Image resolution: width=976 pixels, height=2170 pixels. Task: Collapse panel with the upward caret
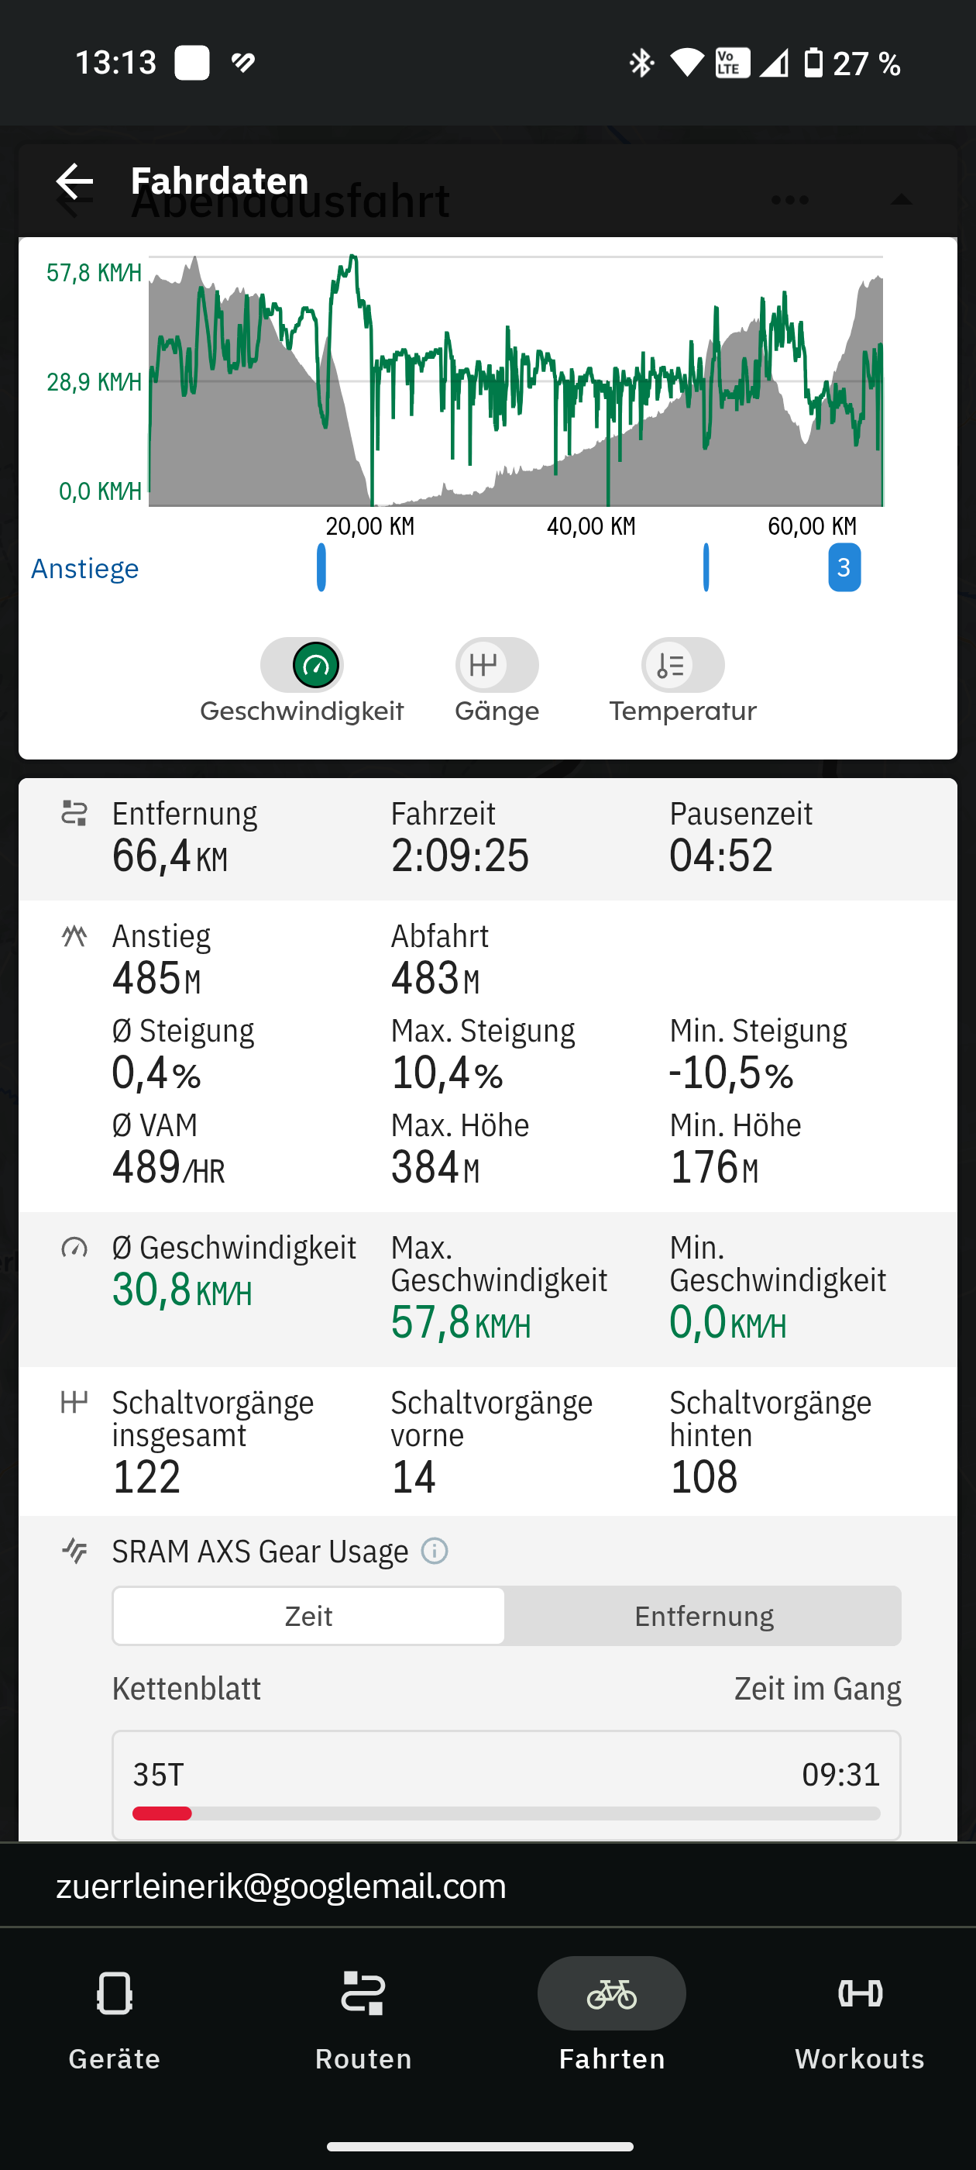[901, 201]
